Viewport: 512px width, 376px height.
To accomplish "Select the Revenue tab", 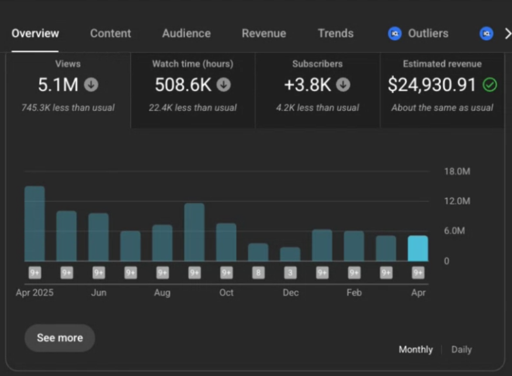I will [264, 33].
